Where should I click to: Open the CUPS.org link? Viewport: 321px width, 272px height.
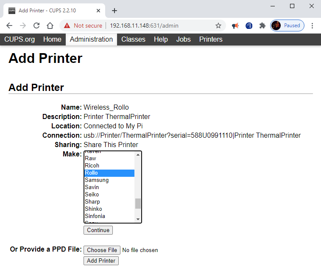(20, 40)
